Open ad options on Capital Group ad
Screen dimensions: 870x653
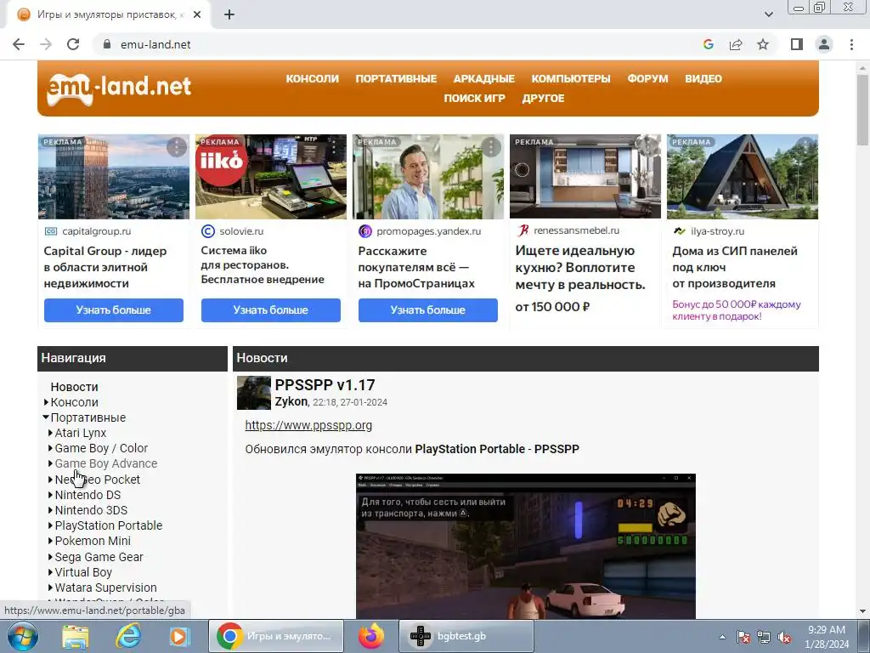coord(177,147)
